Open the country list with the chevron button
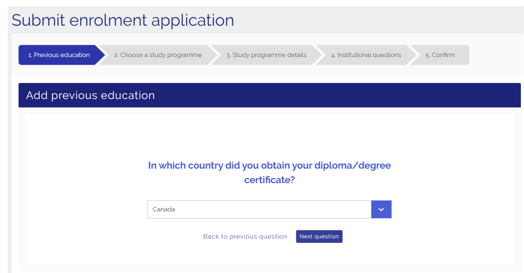This screenshot has height=273, width=524. click(x=381, y=210)
